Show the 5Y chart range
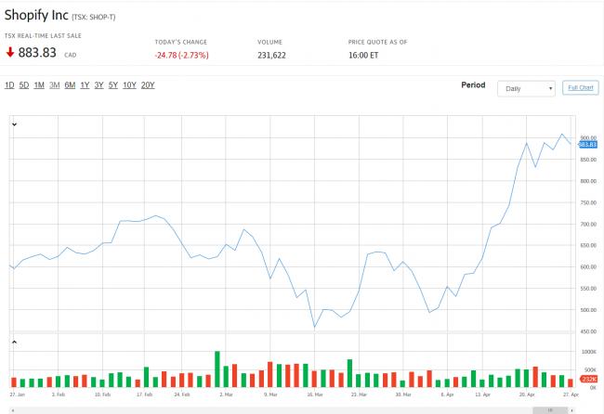The image size is (604, 414). (112, 85)
